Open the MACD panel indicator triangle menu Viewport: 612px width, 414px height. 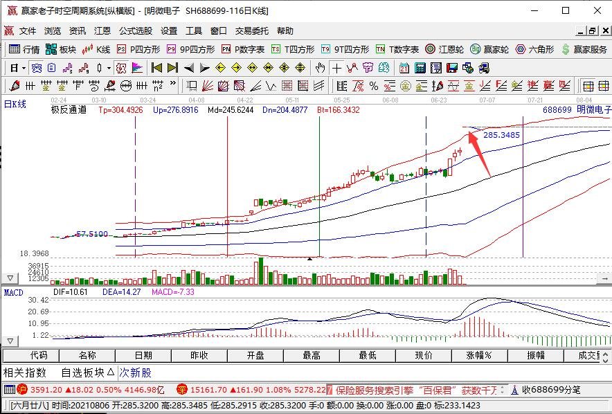10,341
